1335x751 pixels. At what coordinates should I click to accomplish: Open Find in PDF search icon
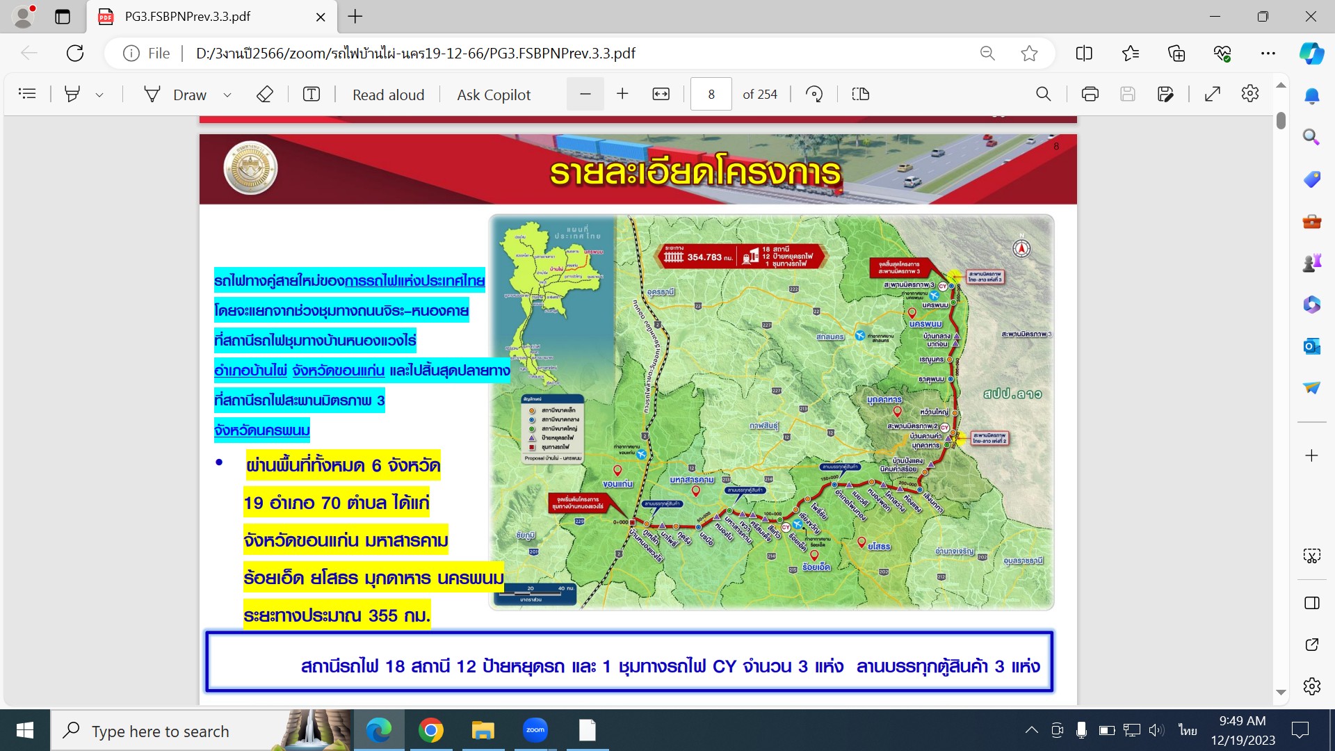tap(1043, 95)
